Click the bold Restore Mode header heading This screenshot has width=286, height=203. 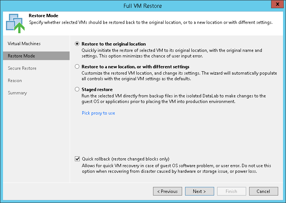tap(44, 16)
